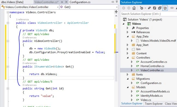Expand the Videos.Models.VideoDb.mdf node

coord(132,41)
